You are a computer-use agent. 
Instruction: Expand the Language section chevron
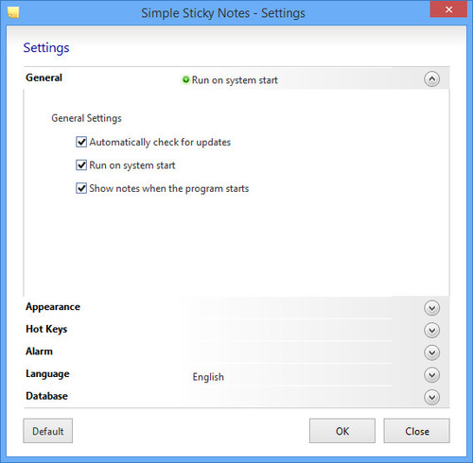431,375
